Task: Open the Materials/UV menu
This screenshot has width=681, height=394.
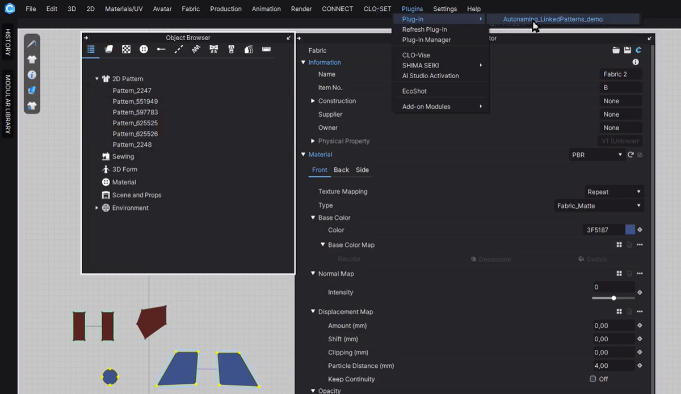Action: pos(124,9)
